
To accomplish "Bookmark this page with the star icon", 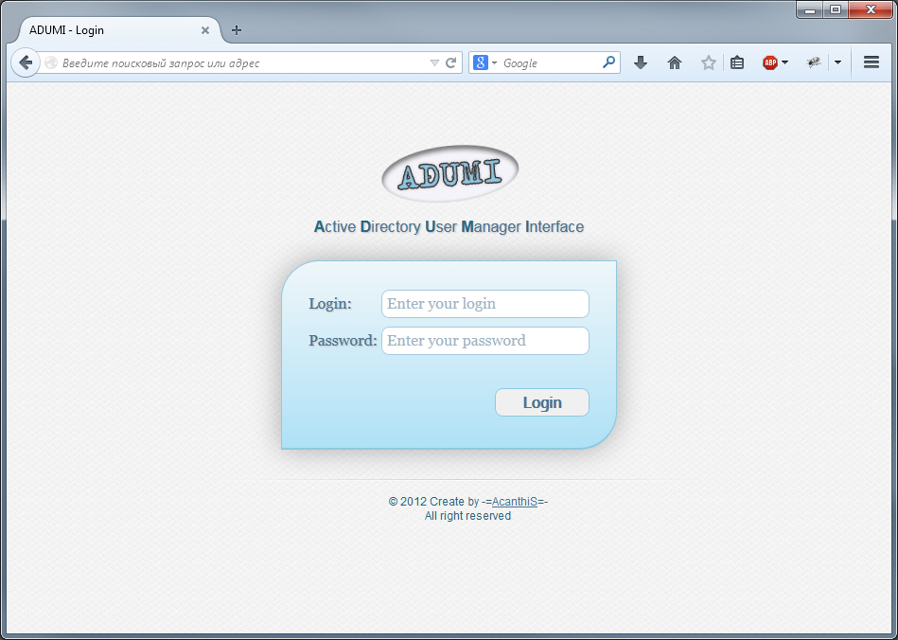I will [709, 63].
